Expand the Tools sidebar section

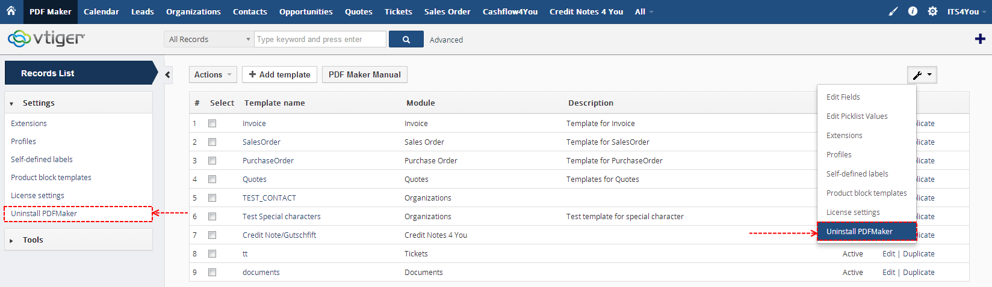(x=78, y=240)
